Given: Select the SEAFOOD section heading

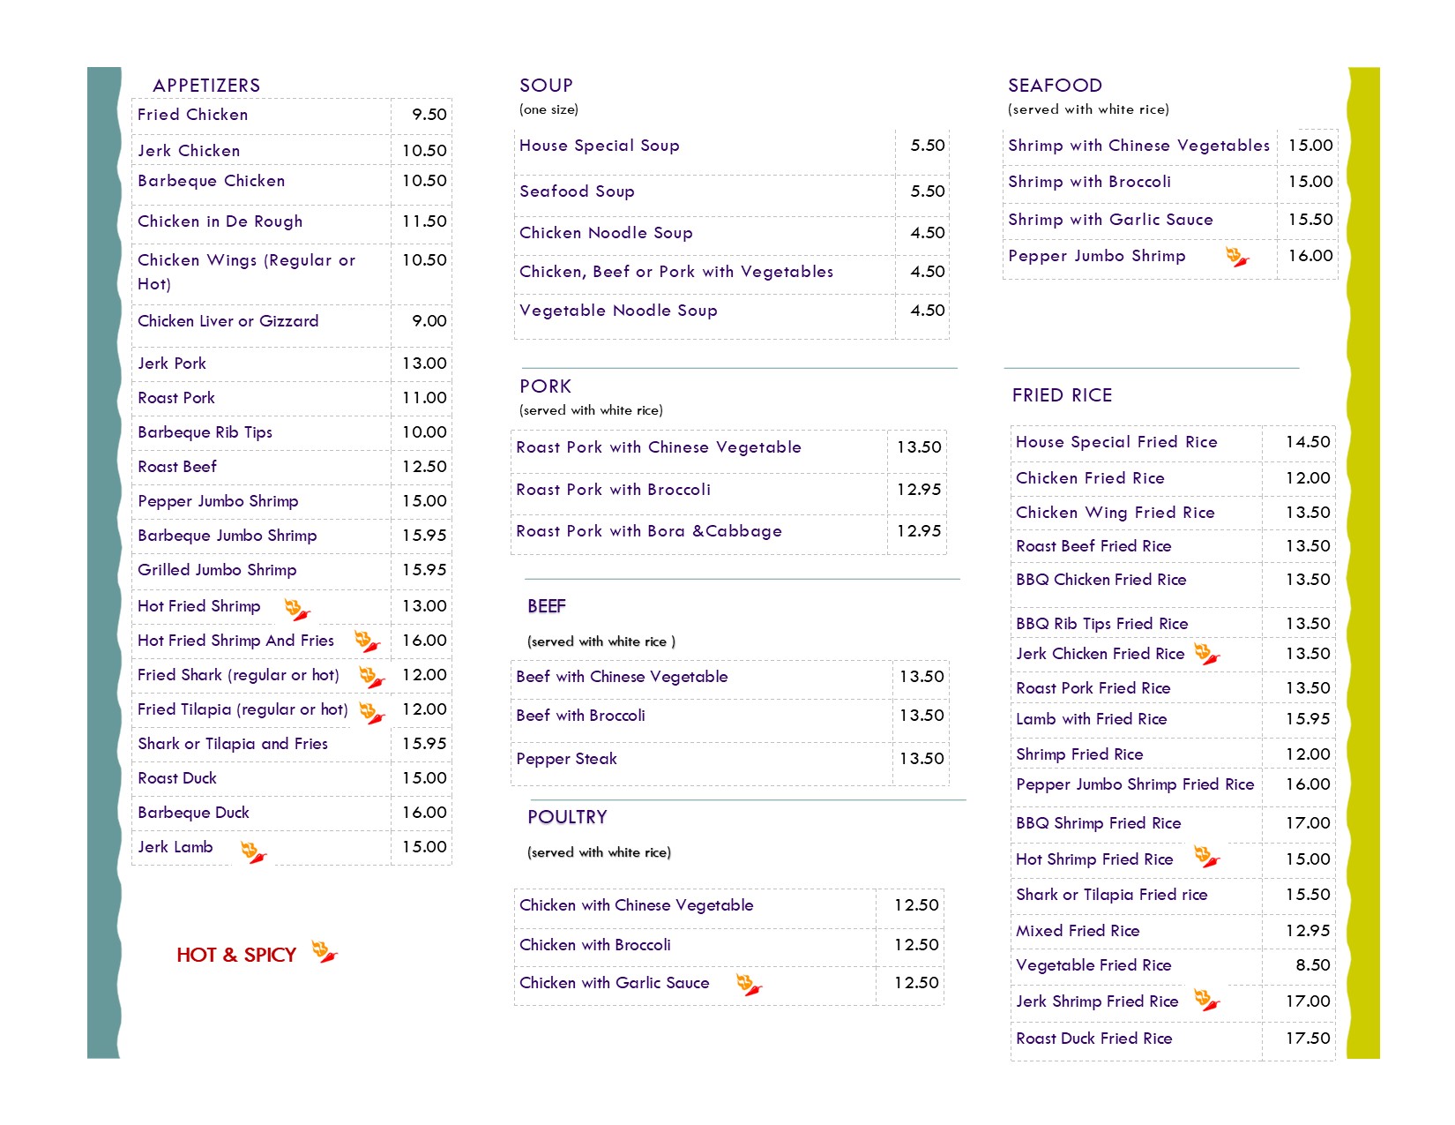Looking at the screenshot, I should (1055, 86).
